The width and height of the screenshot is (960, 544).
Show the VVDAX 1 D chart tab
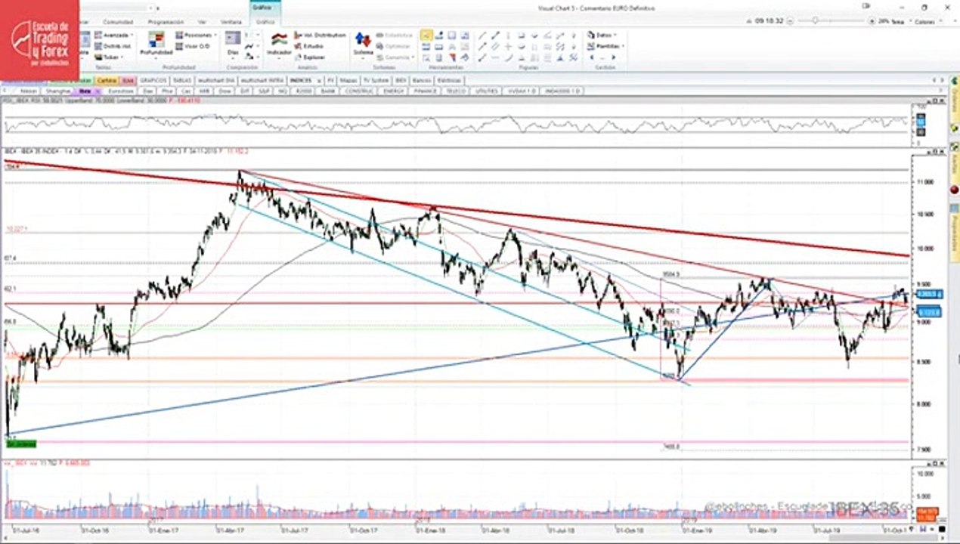(x=520, y=91)
